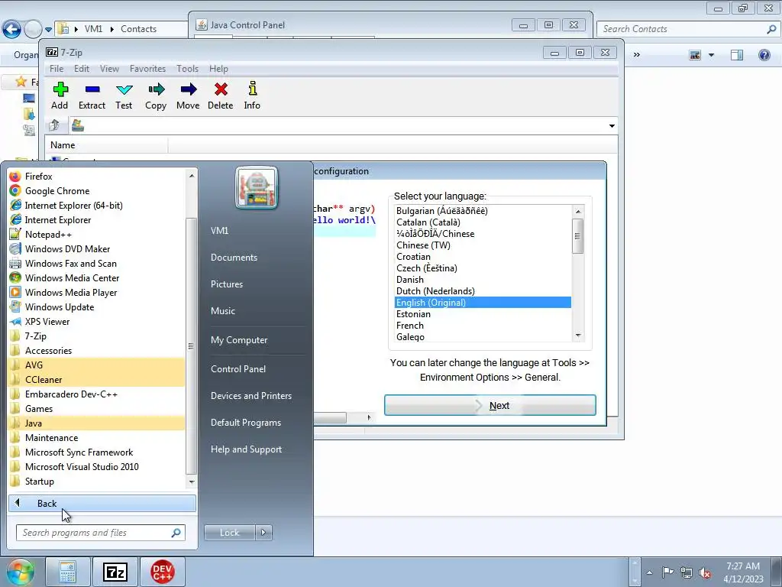The image size is (782, 587).
Task: Open the 7-Zip address bar dropdown
Action: tap(612, 126)
